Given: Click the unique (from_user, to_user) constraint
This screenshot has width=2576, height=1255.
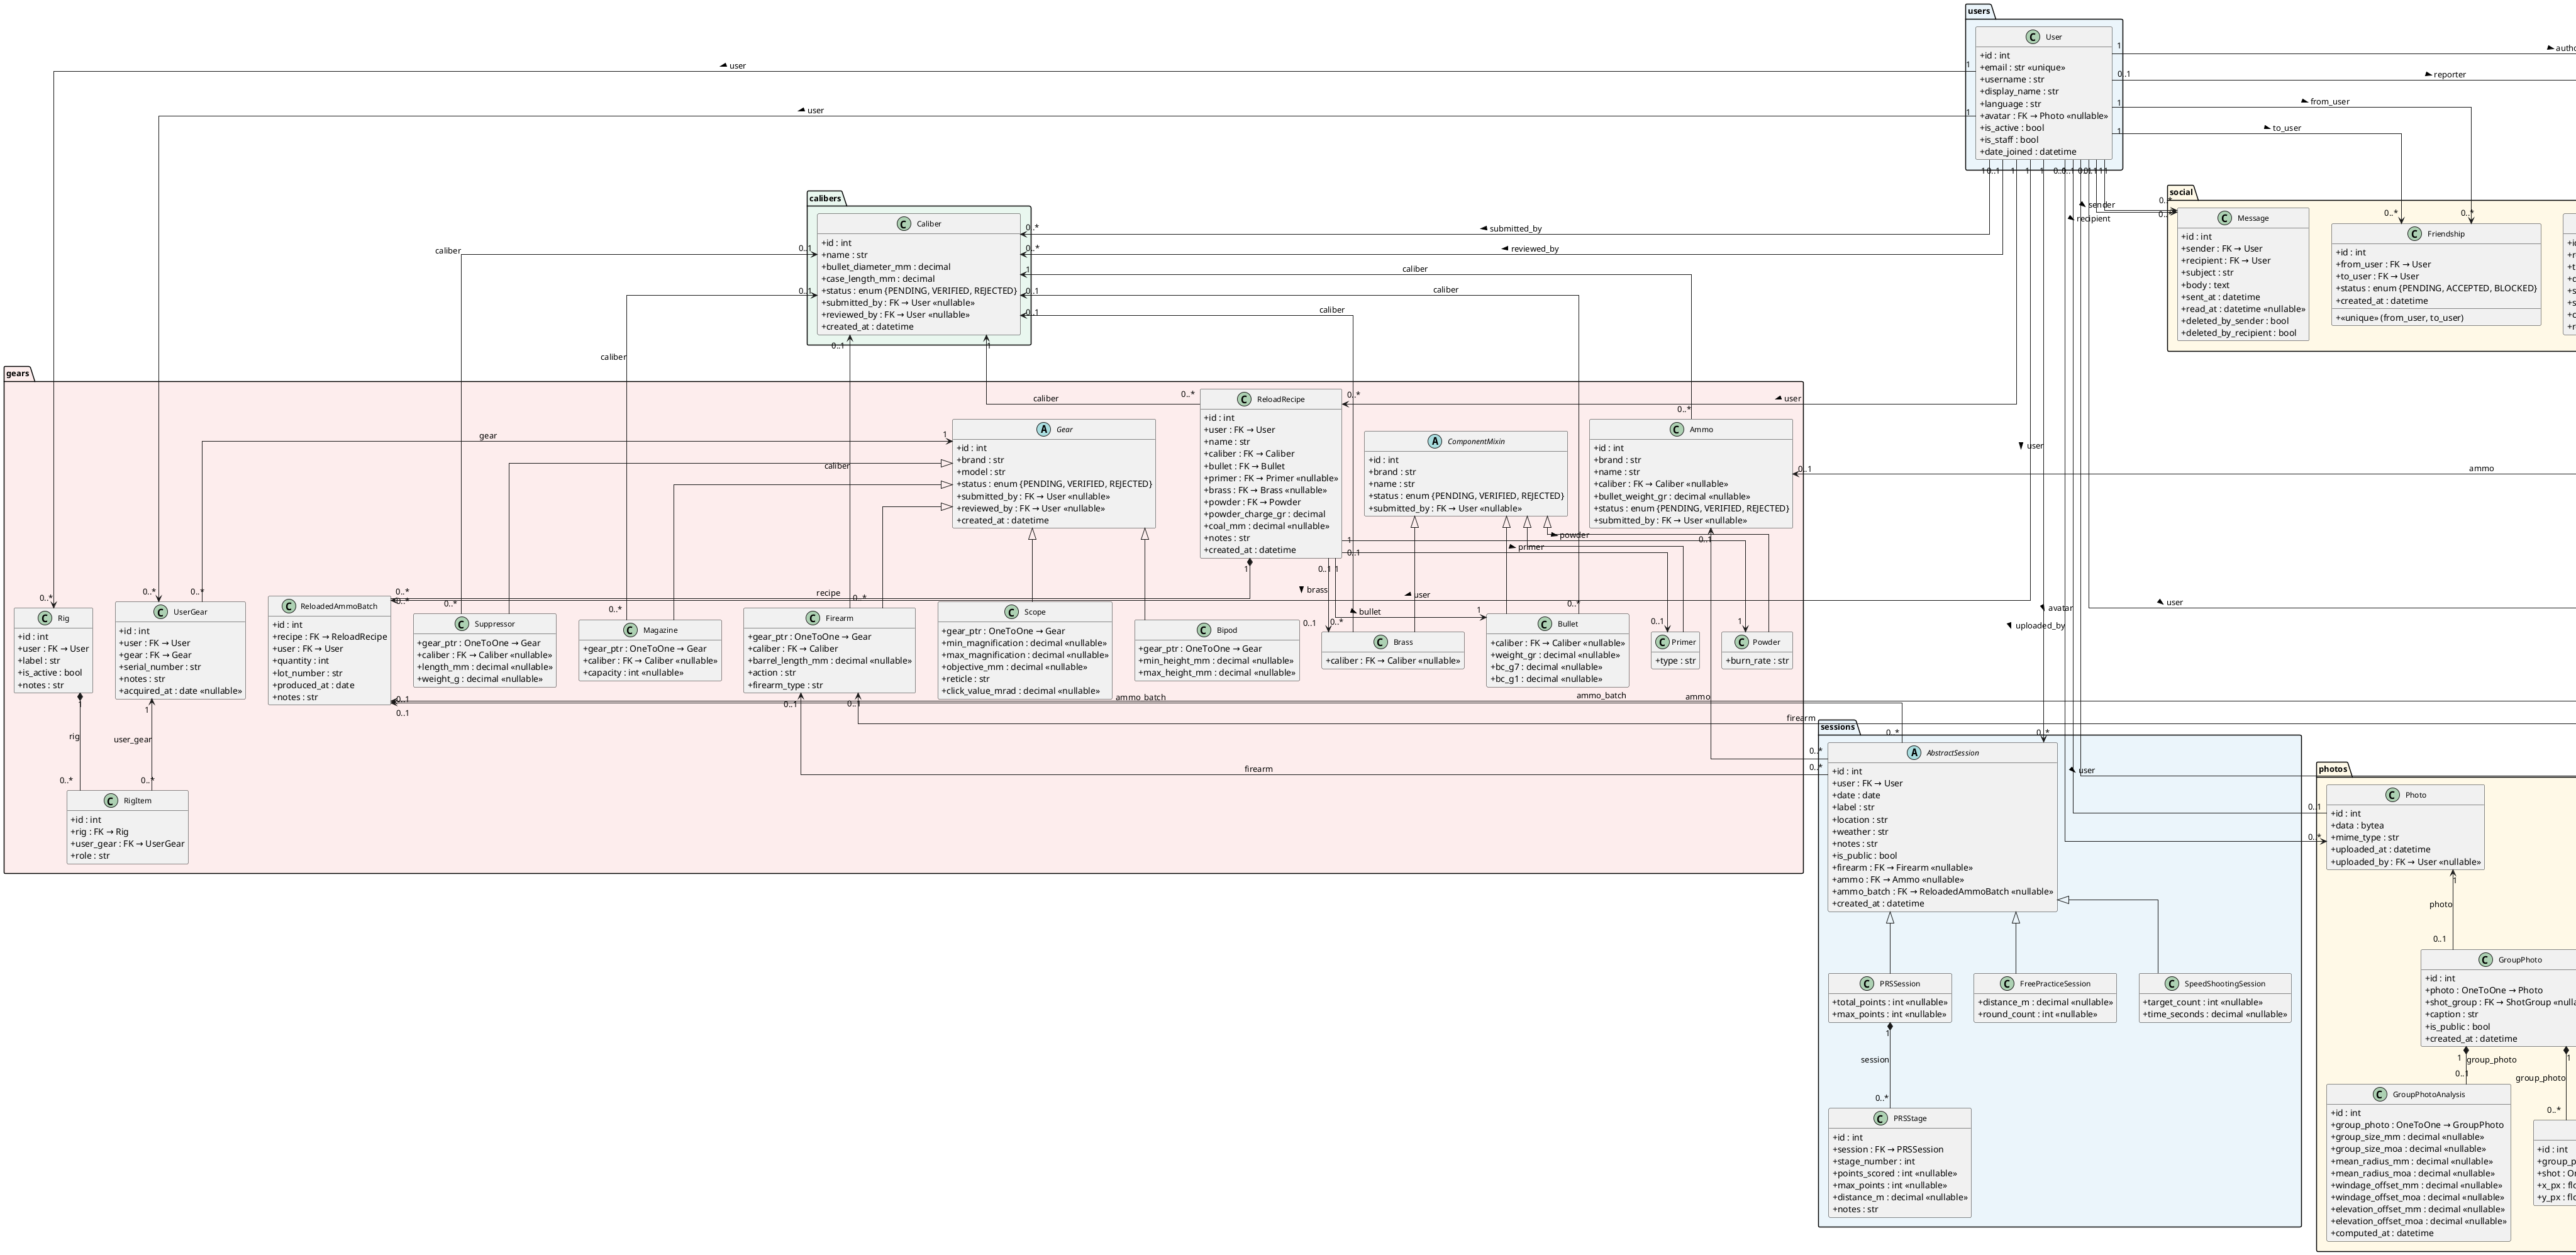Looking at the screenshot, I should click(2399, 318).
